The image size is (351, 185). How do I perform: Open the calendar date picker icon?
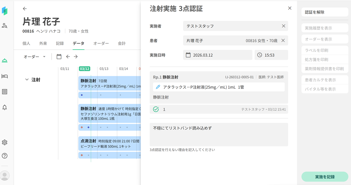coord(59,56)
